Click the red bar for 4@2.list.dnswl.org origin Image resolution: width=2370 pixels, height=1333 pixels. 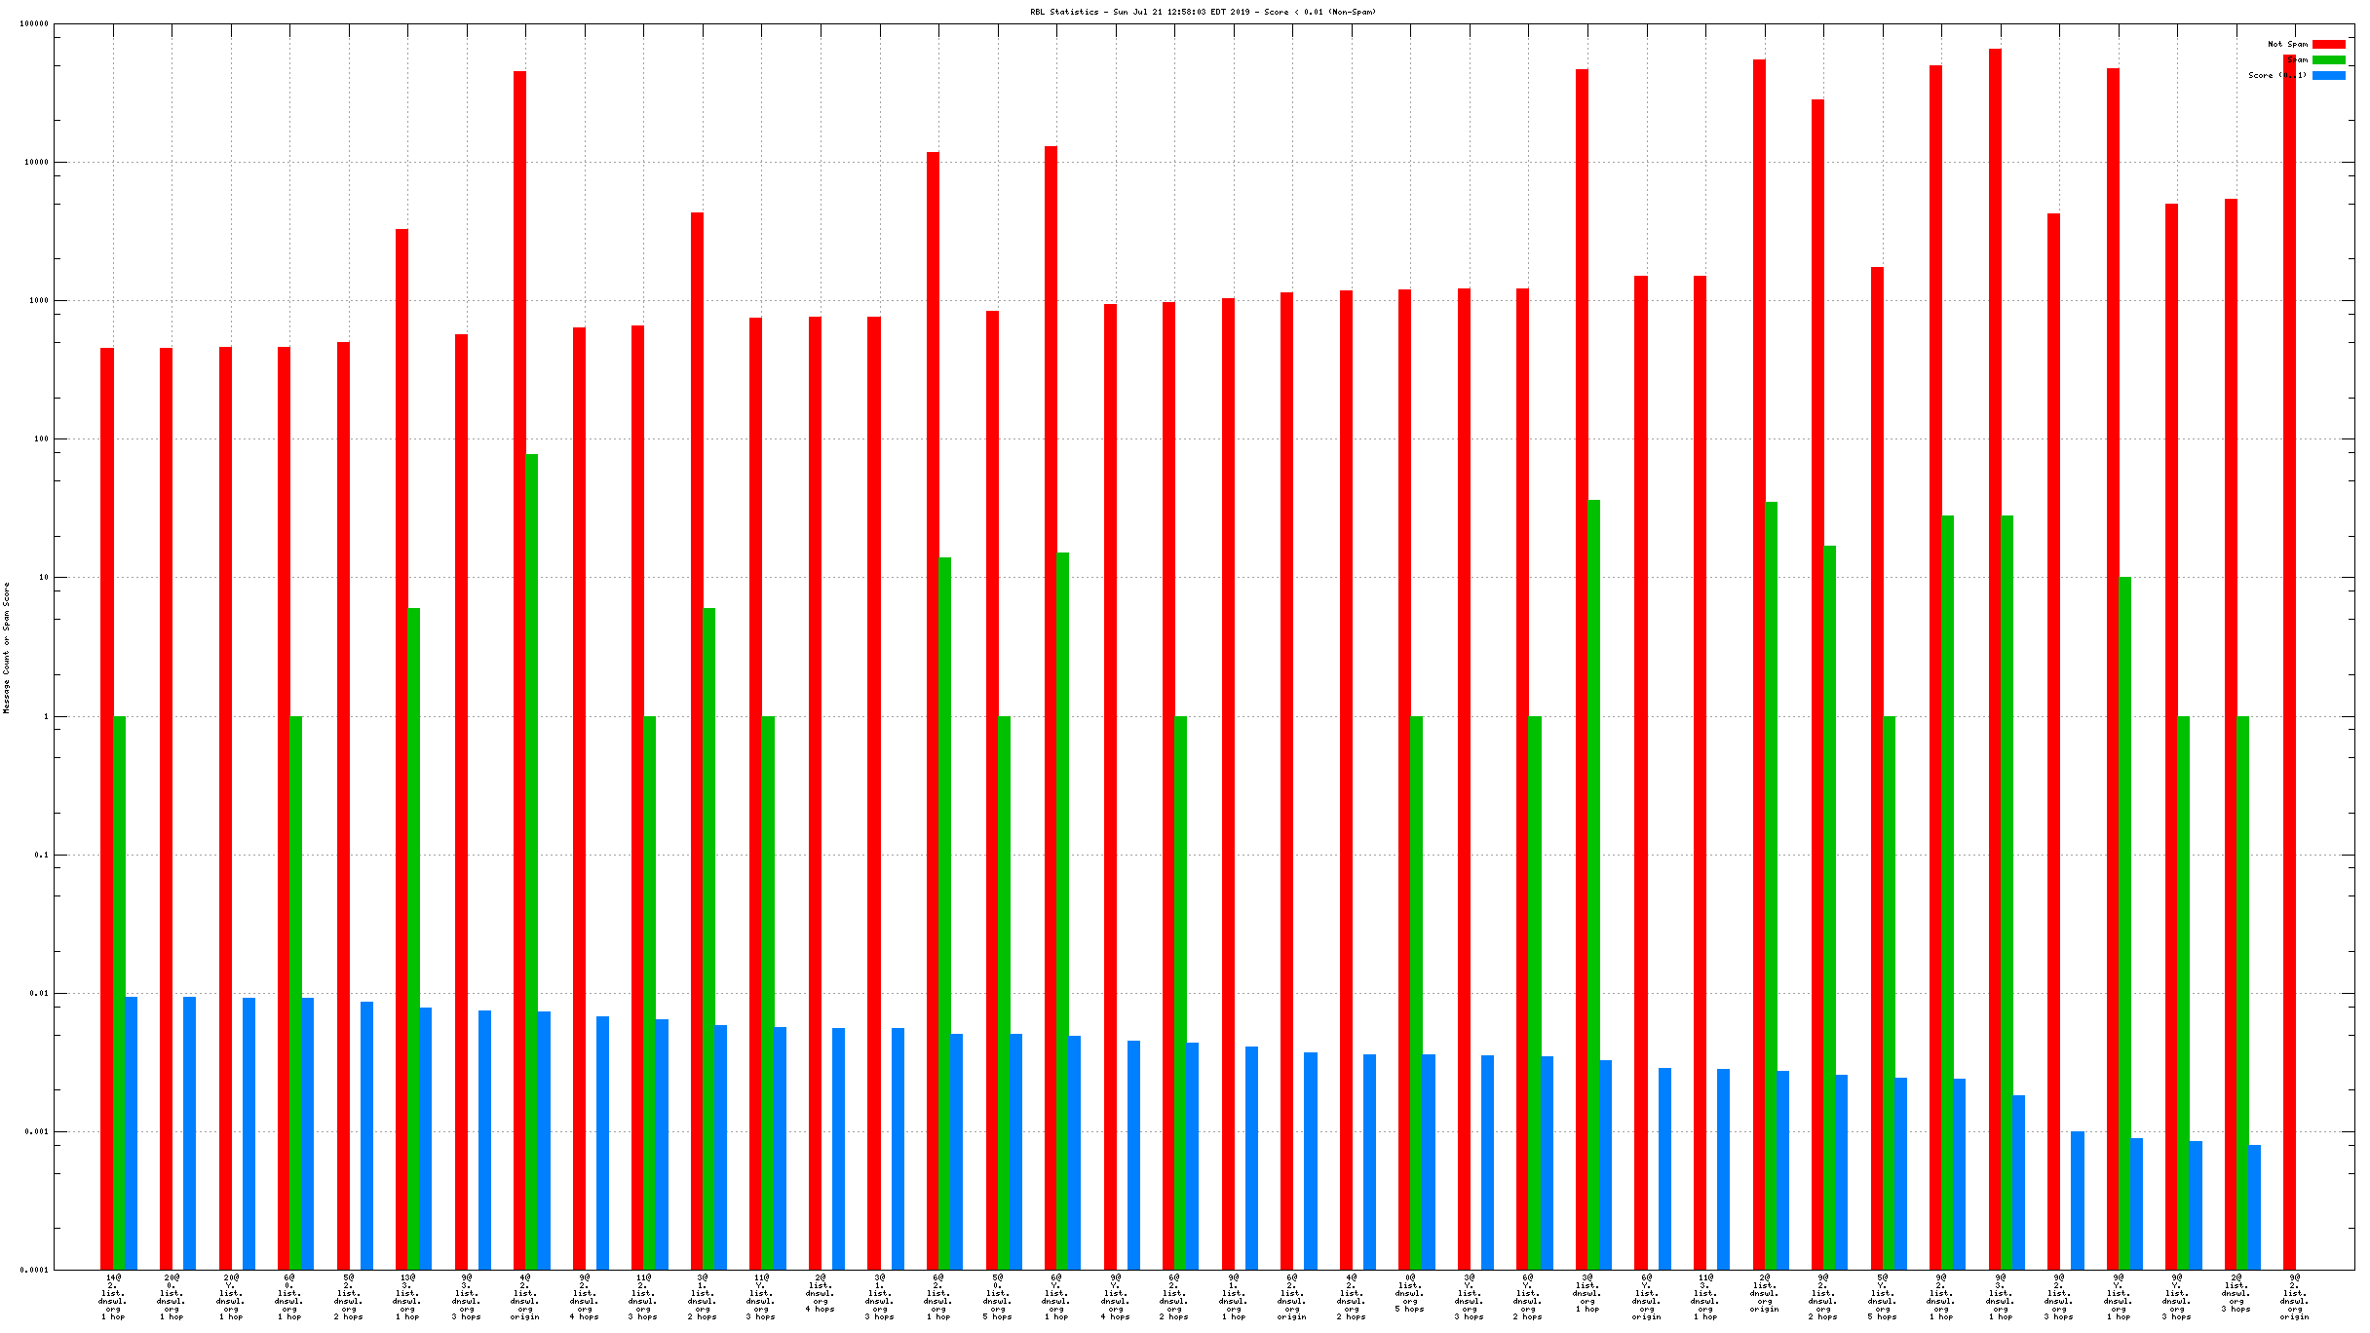pos(519,585)
